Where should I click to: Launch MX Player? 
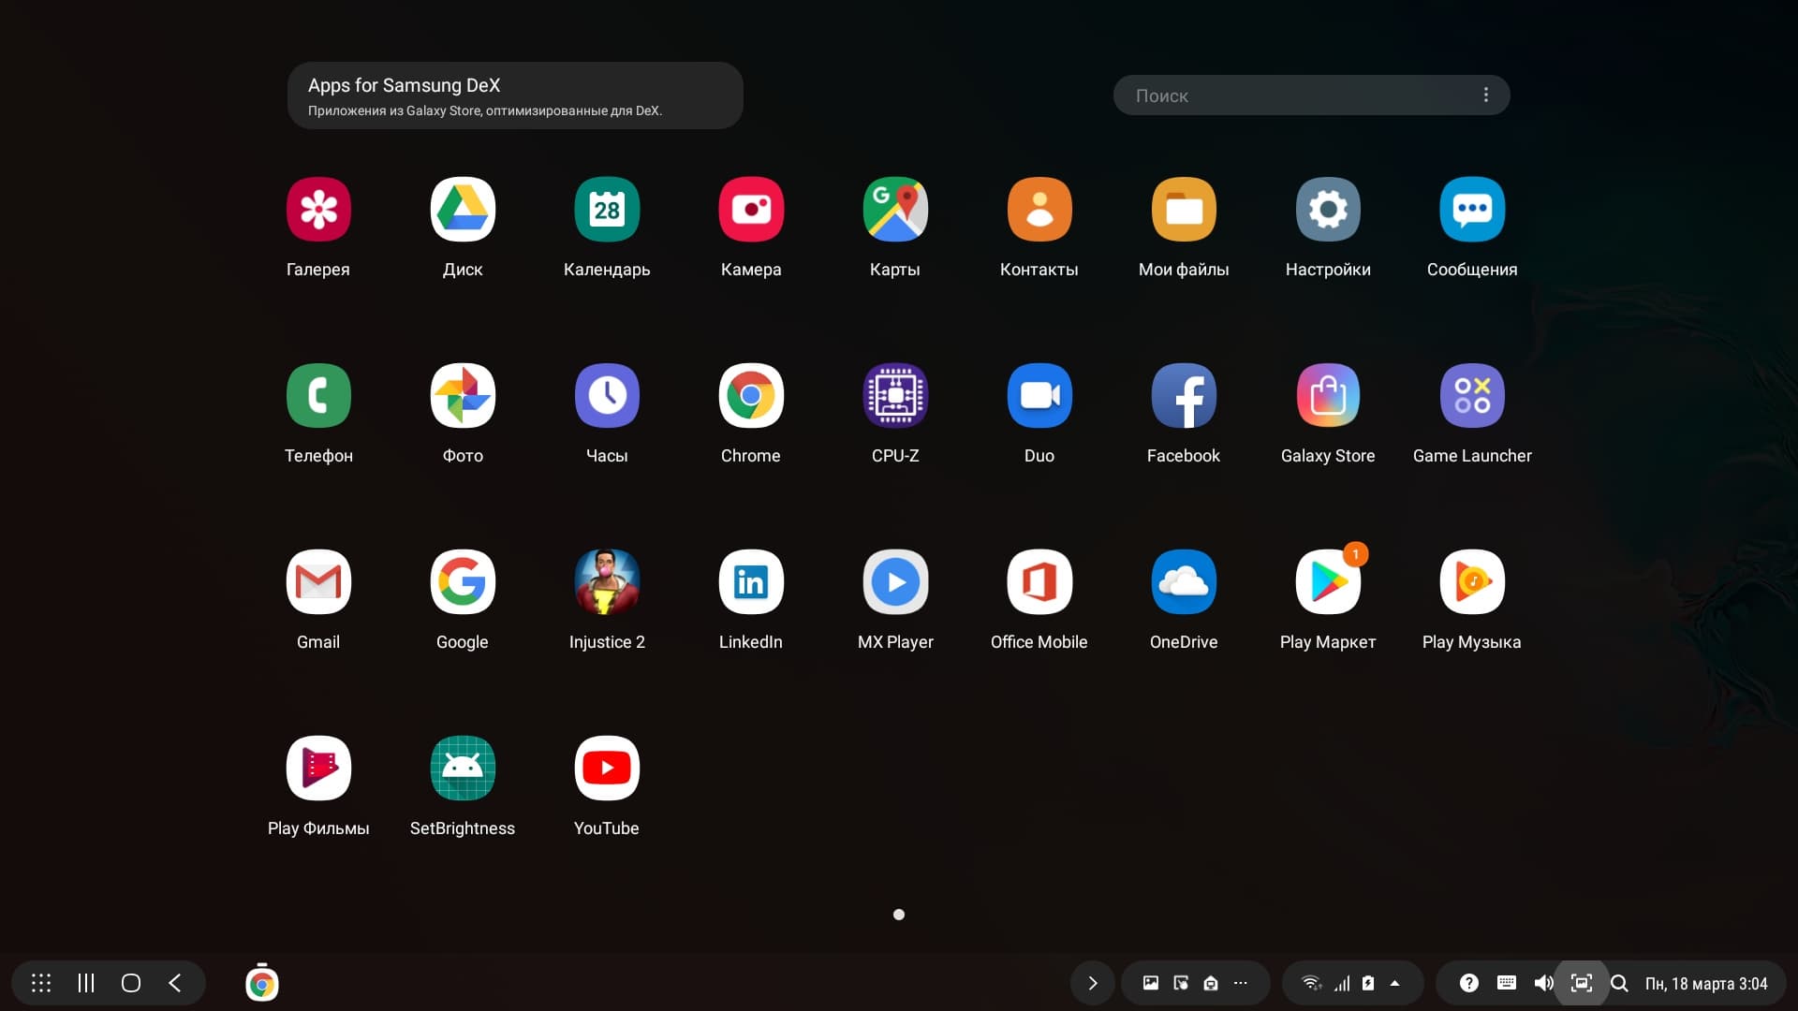pyautogui.click(x=895, y=582)
